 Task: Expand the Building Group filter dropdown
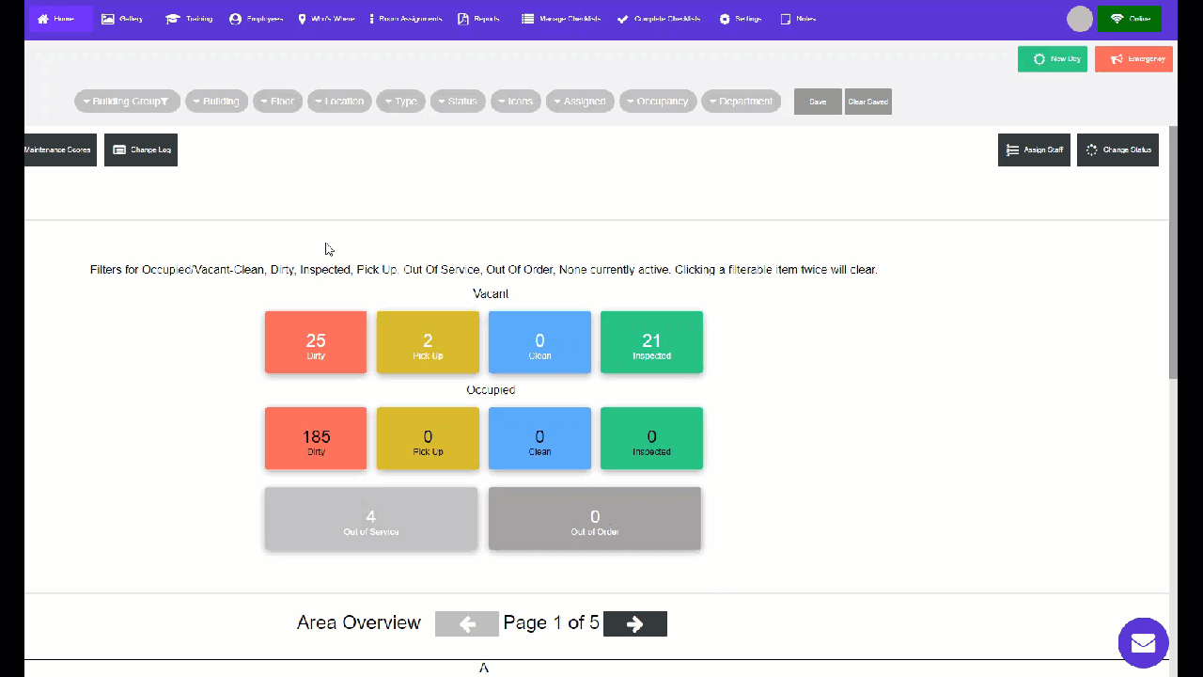pyautogui.click(x=126, y=102)
